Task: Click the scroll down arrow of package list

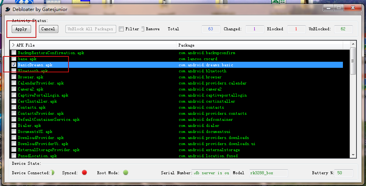Action: (353, 155)
